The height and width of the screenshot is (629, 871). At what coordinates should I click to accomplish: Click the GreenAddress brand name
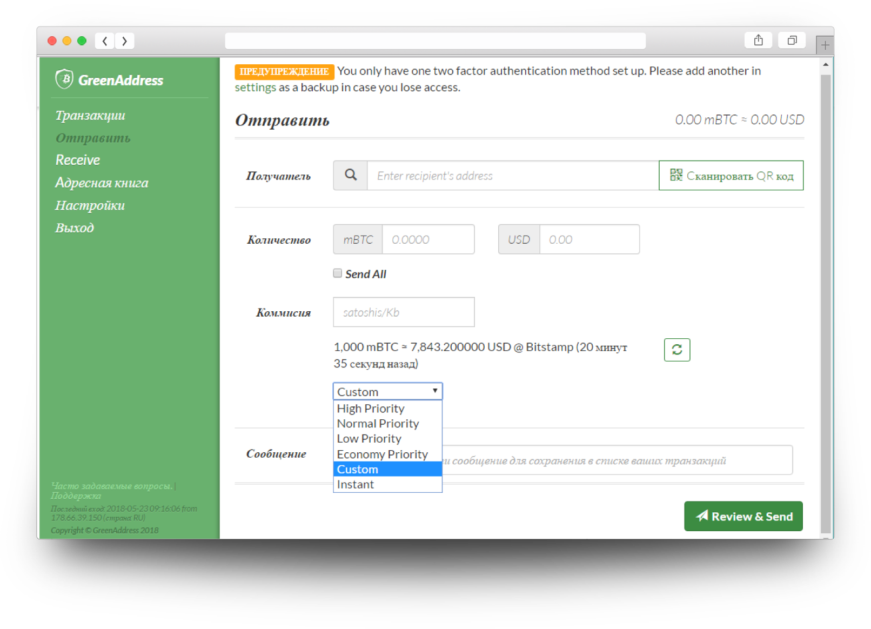[120, 80]
